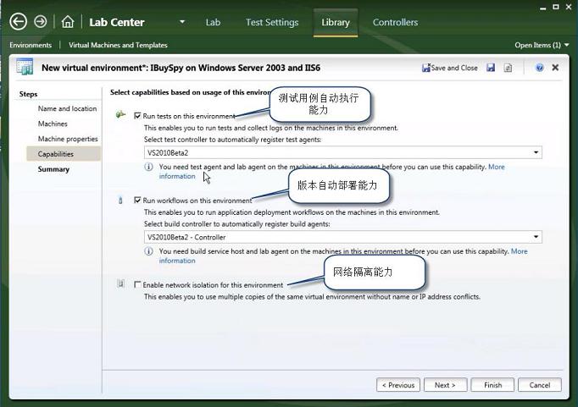Check Enable network isolation for this environment
This screenshot has height=407, width=578.
(137, 285)
